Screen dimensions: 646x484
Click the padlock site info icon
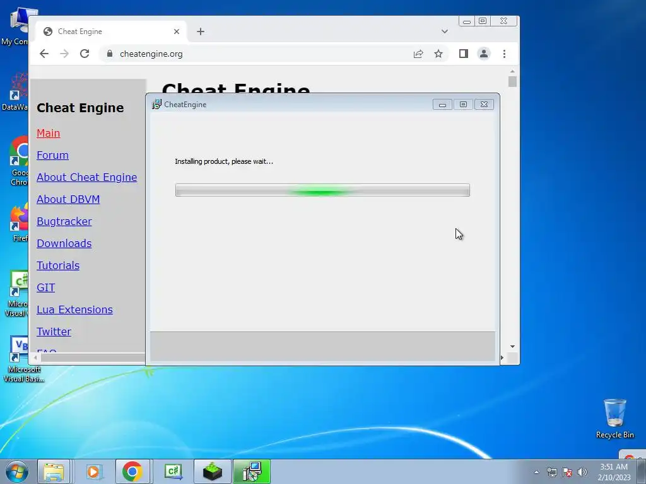tap(110, 54)
